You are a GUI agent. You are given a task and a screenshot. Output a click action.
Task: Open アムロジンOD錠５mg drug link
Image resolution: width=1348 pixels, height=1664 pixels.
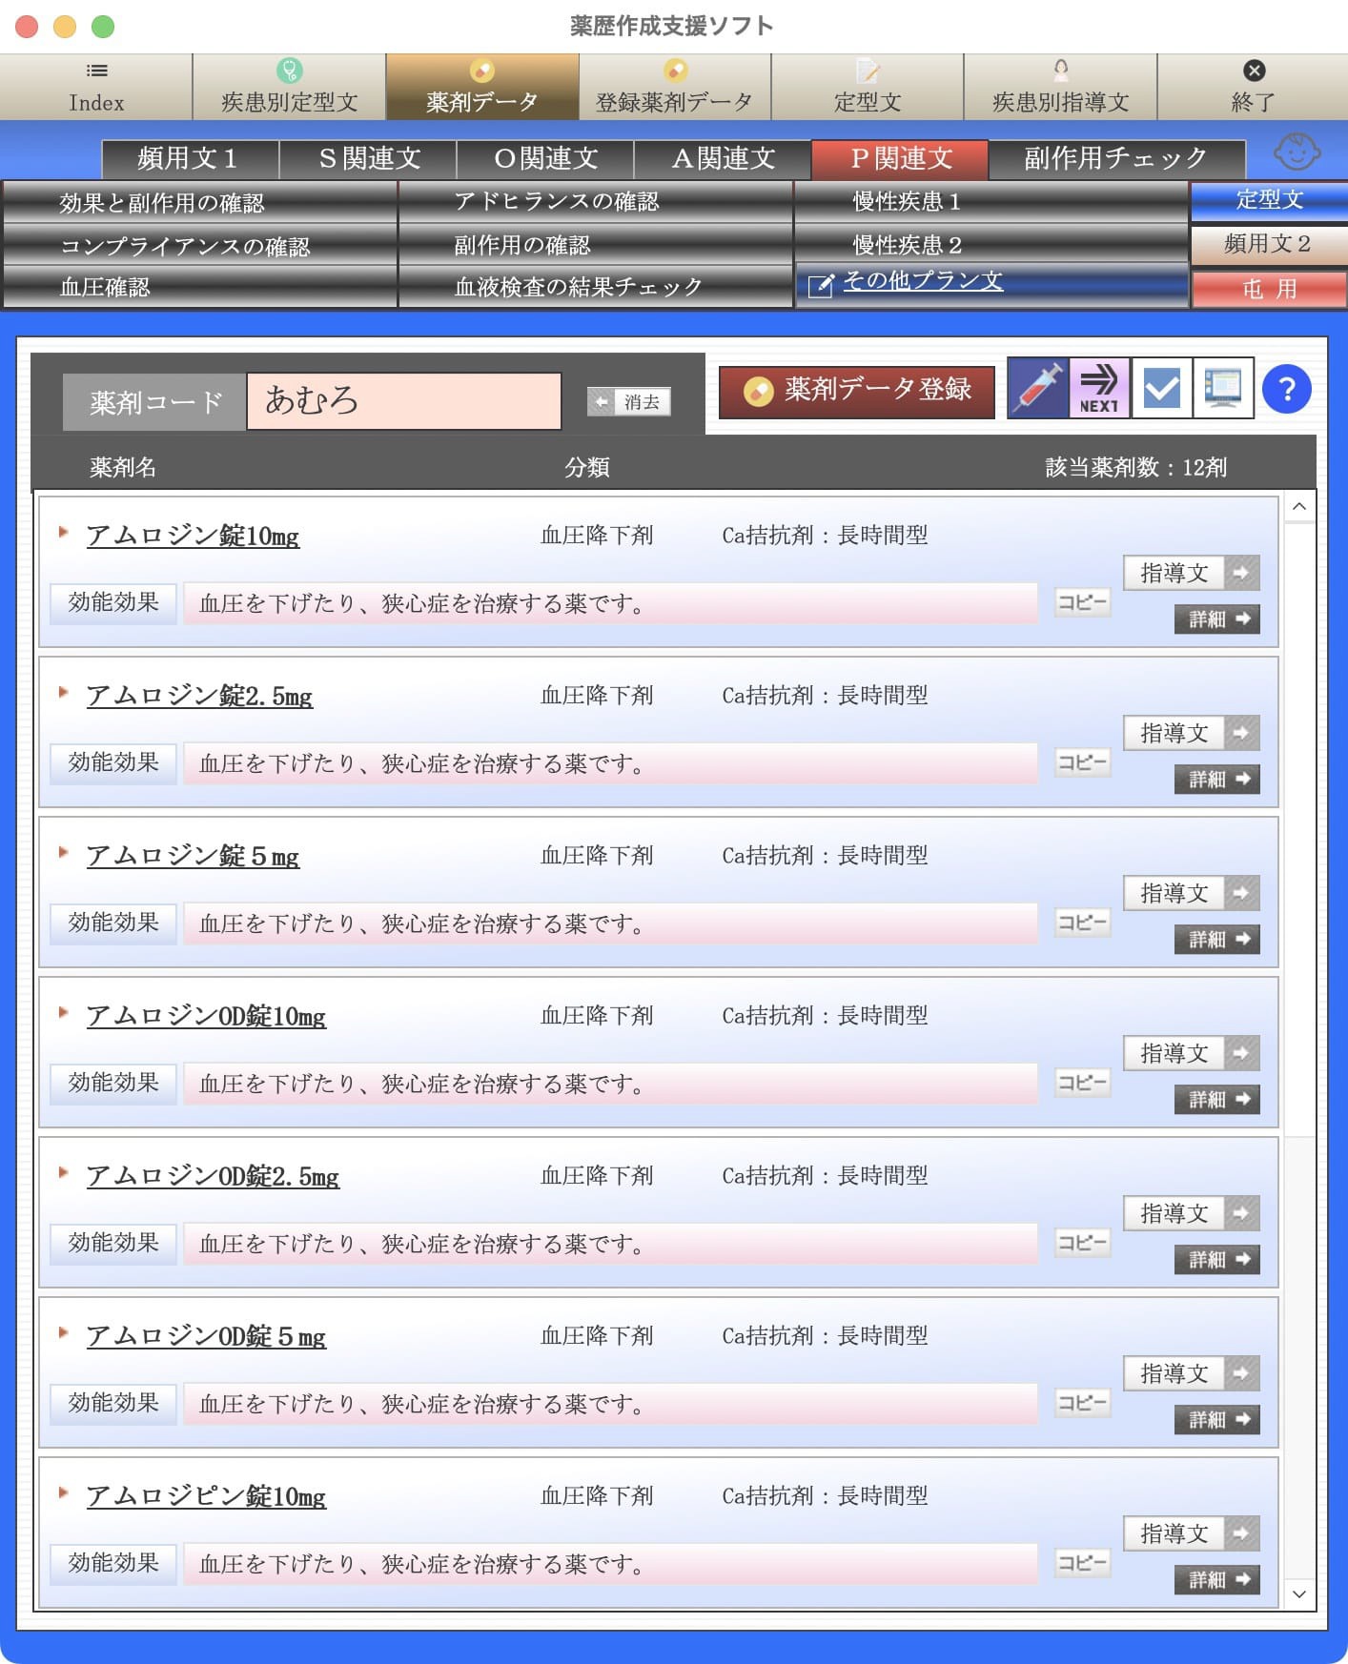tap(206, 1336)
